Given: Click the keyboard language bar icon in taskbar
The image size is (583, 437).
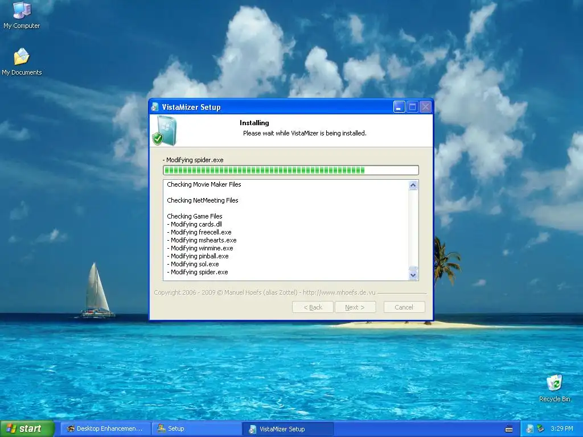Looking at the screenshot, I should [509, 429].
